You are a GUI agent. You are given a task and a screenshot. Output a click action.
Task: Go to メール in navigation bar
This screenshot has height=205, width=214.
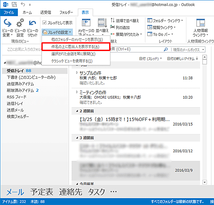point(15,192)
